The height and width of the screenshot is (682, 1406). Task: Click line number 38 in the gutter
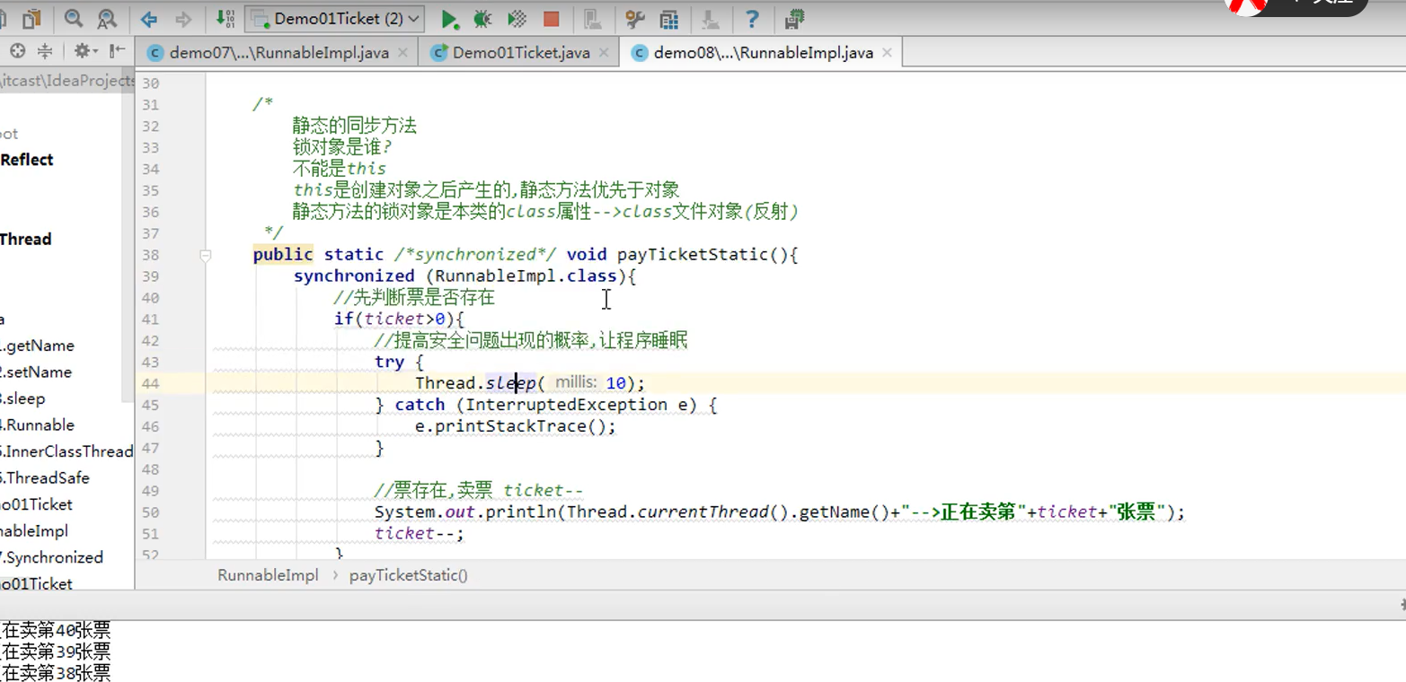[150, 255]
